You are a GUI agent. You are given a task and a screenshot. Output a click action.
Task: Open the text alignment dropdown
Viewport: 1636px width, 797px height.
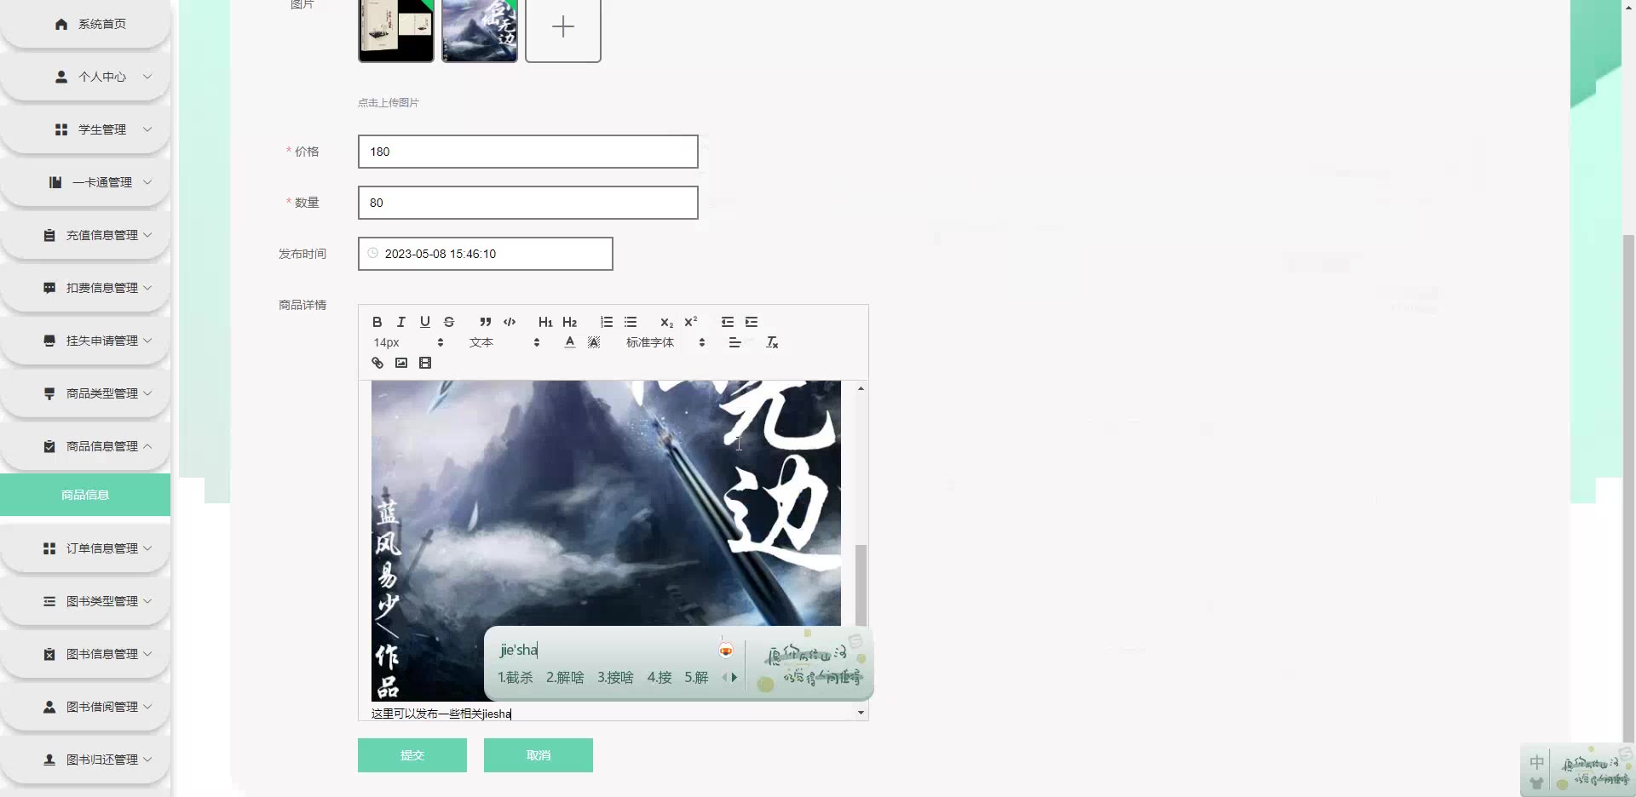point(734,342)
